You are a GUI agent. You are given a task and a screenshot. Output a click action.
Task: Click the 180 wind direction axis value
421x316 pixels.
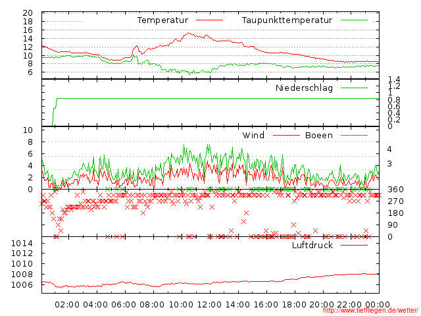click(x=395, y=213)
